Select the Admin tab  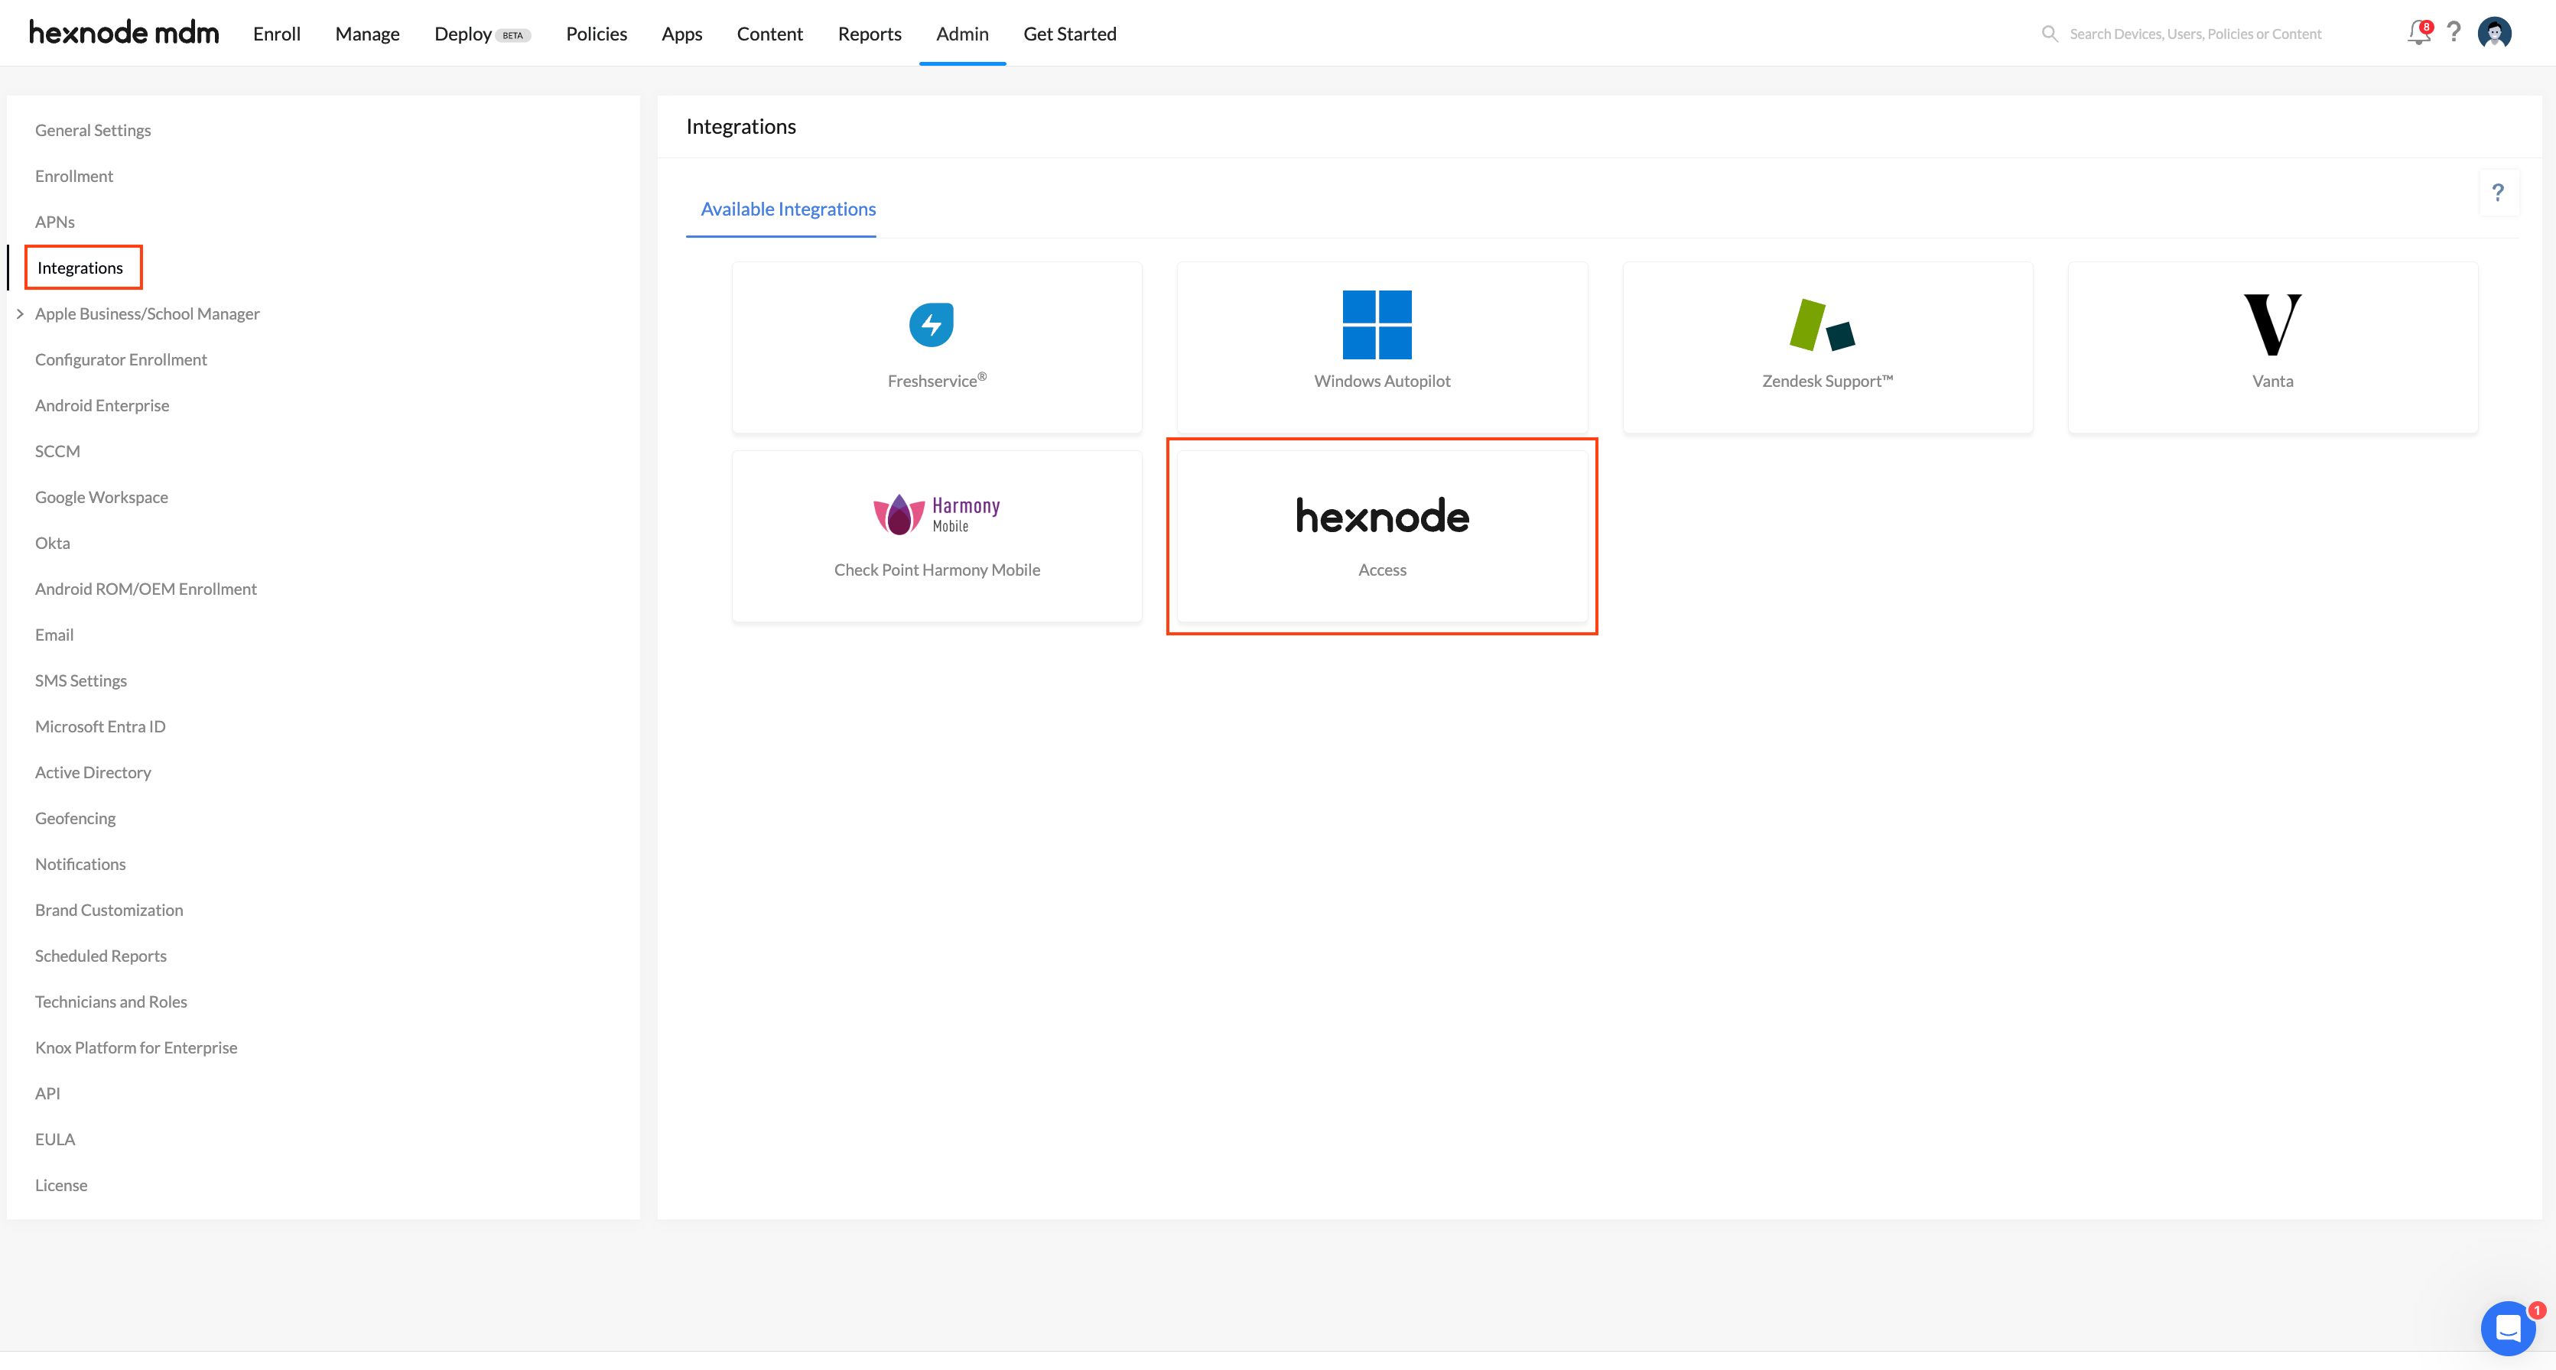962,34
